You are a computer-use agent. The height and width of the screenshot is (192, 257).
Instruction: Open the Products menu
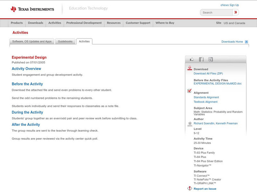point(17,23)
